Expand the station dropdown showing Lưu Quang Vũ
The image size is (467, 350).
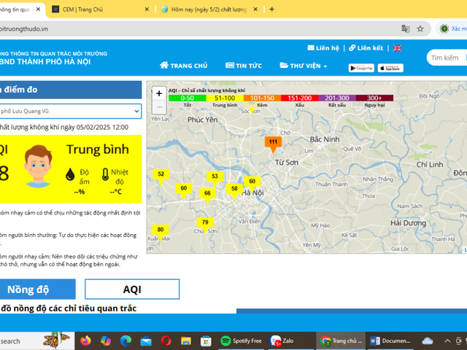point(70,111)
